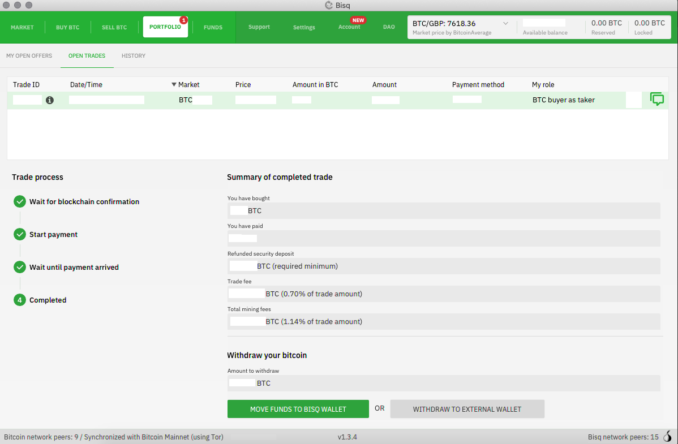Open the Account section

349,27
